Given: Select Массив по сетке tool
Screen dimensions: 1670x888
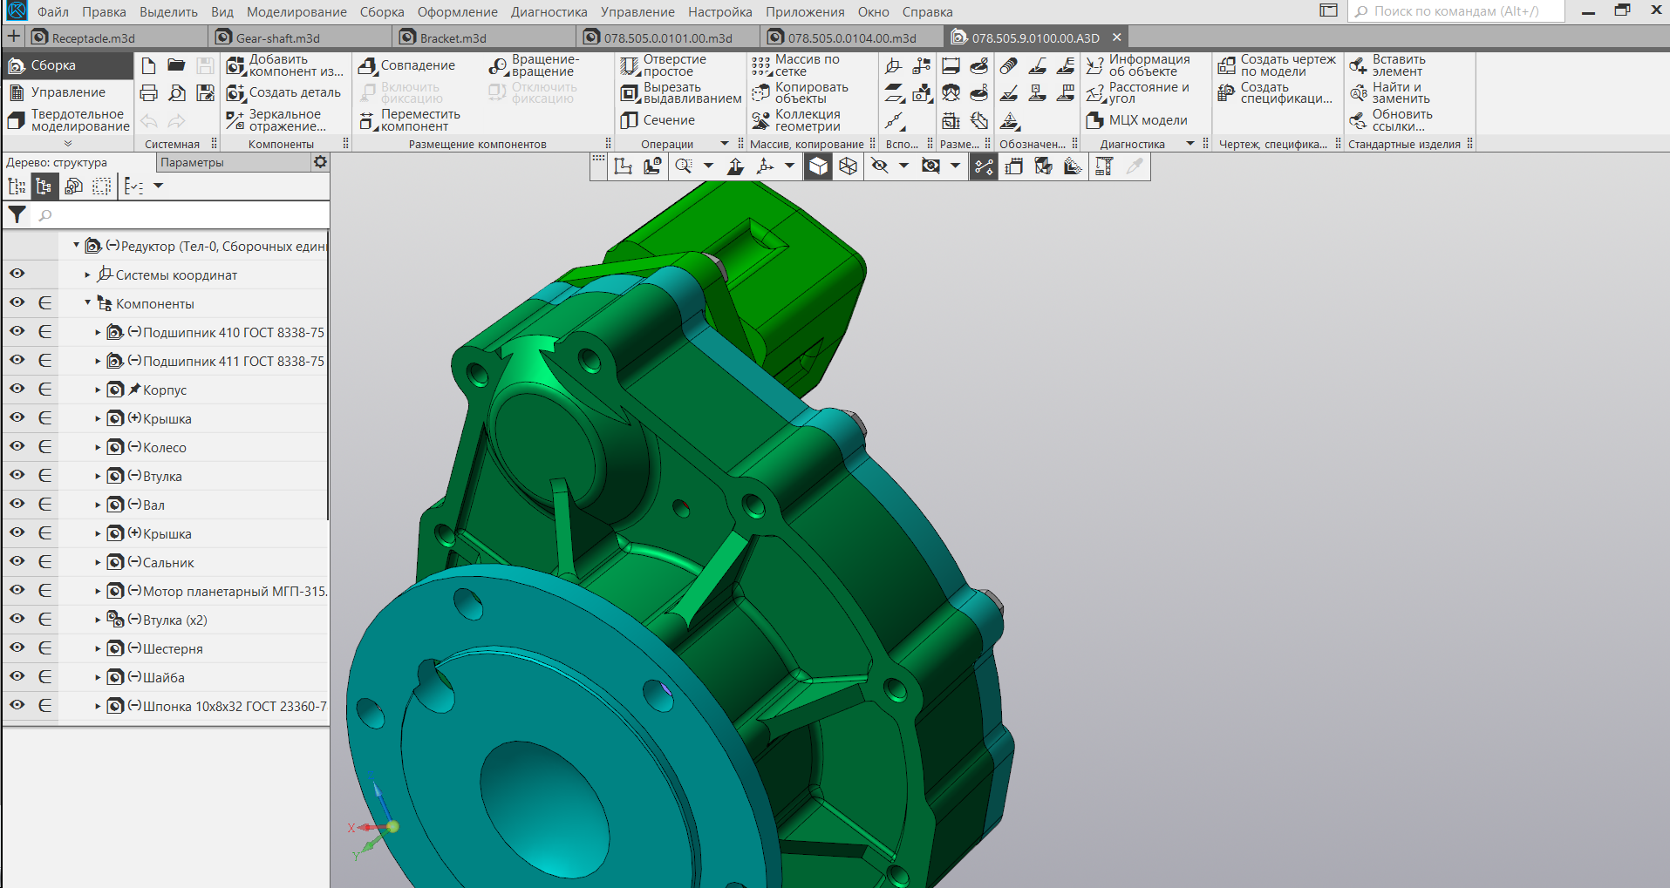Looking at the screenshot, I should pos(795,65).
